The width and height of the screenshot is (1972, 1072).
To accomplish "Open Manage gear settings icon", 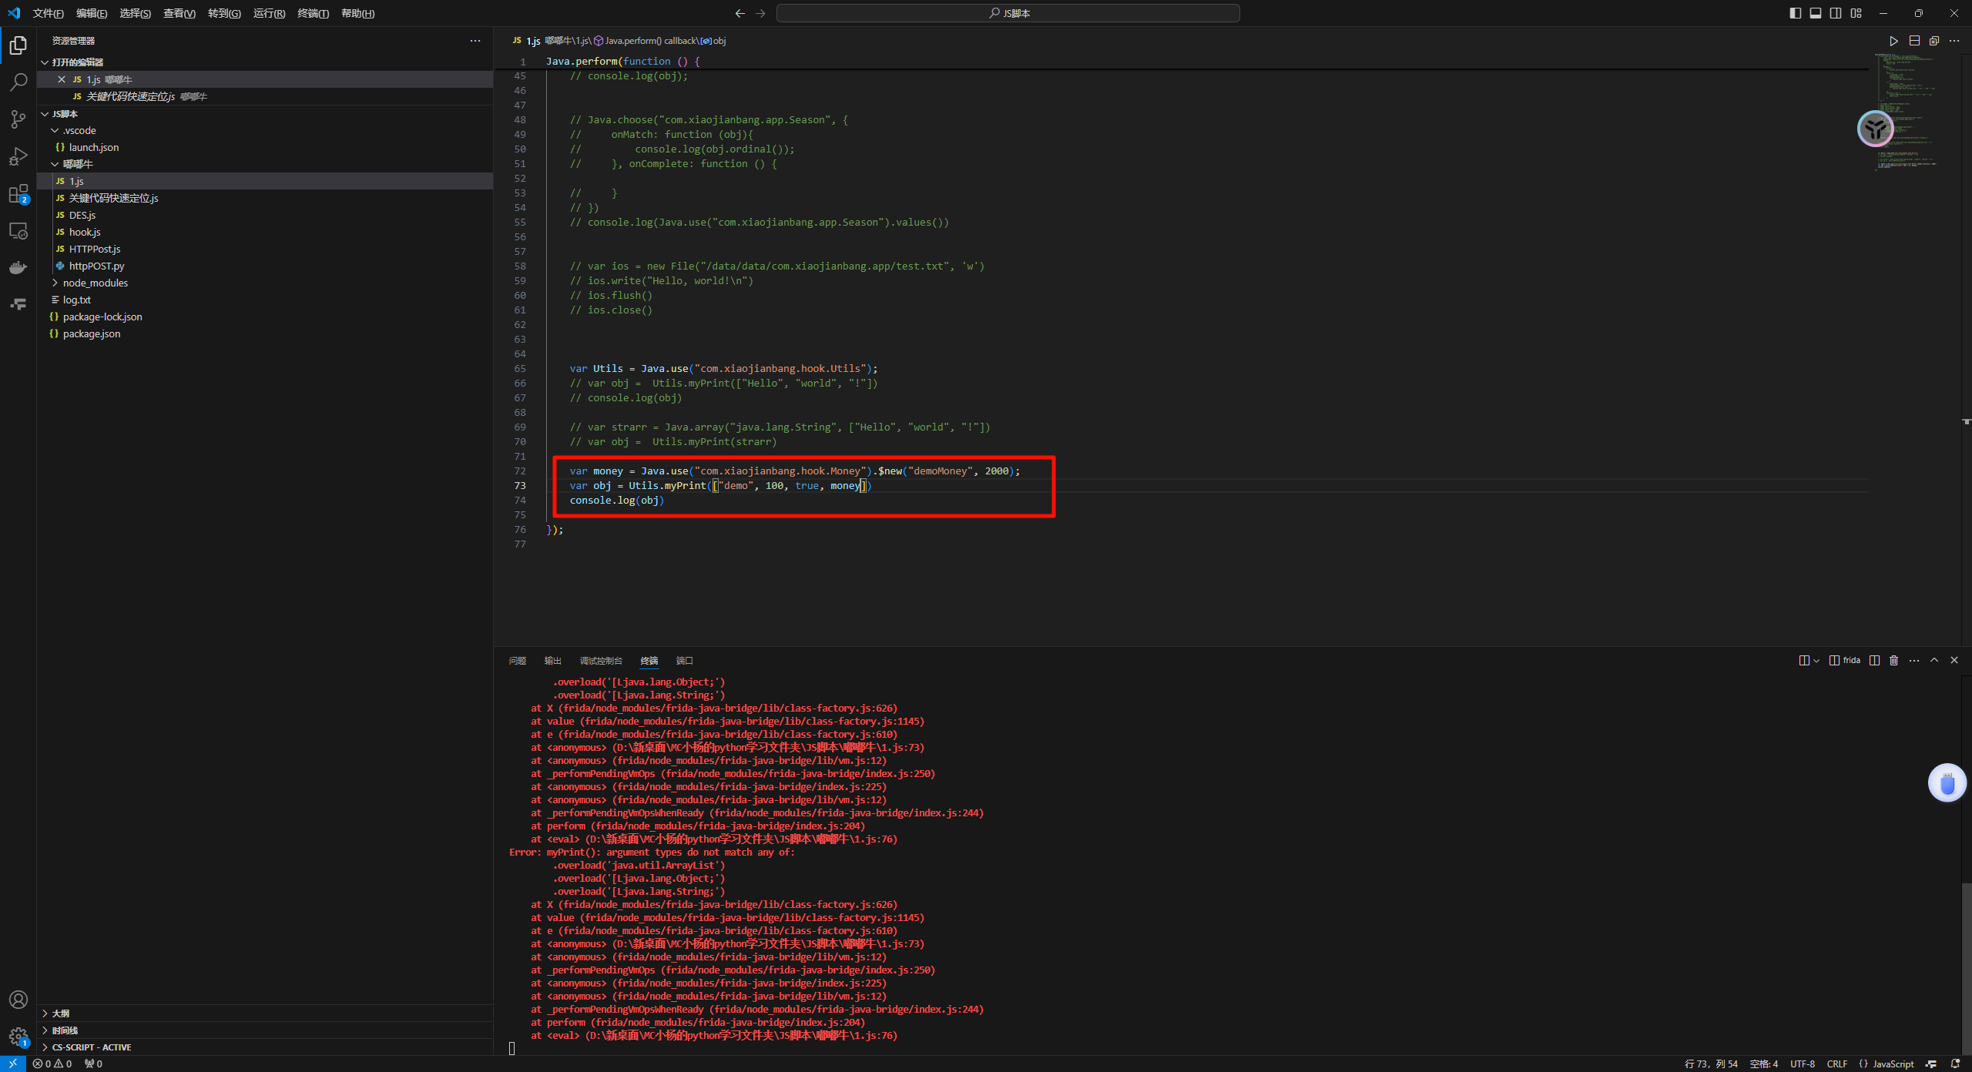I will point(18,1037).
